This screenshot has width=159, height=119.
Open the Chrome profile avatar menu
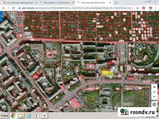pos(150,8)
